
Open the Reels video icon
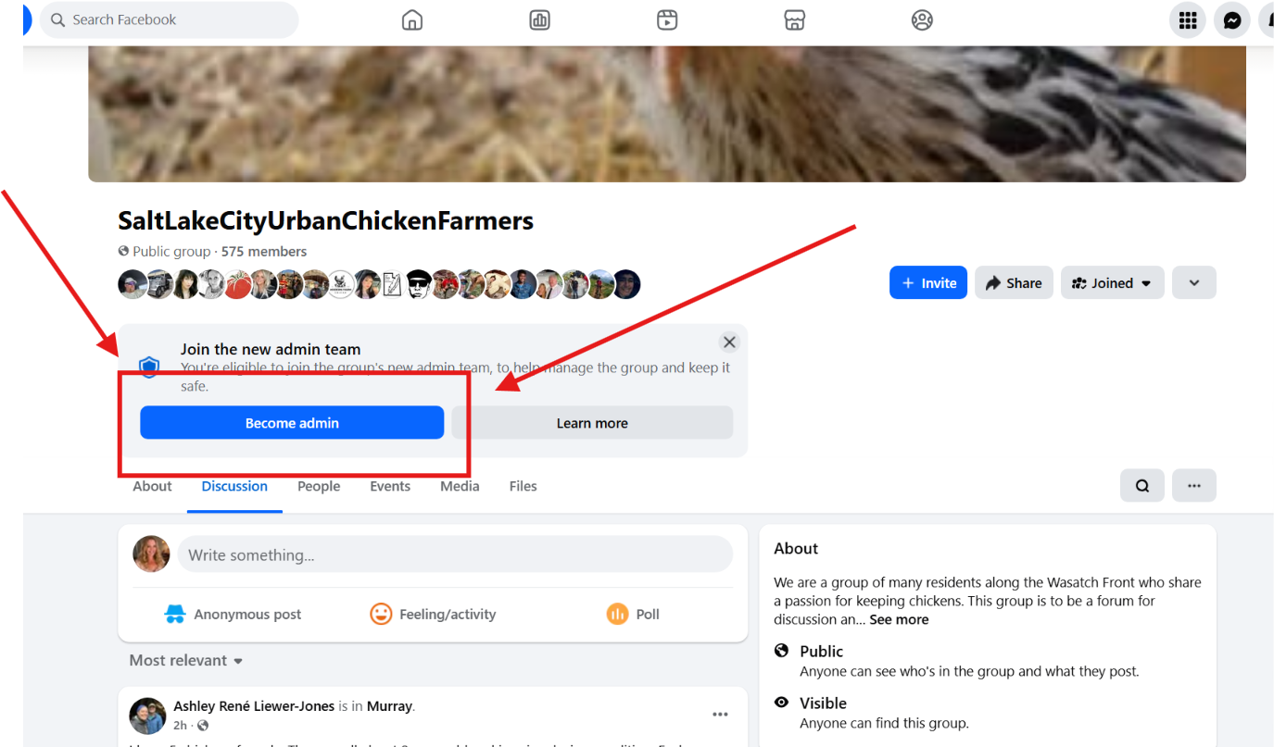coord(667,20)
